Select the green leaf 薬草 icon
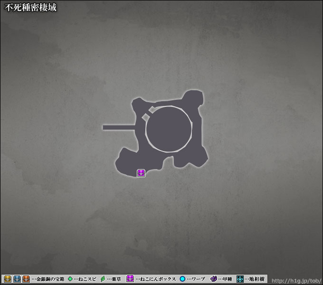Viewport: 323px width, 285px height. click(x=103, y=279)
